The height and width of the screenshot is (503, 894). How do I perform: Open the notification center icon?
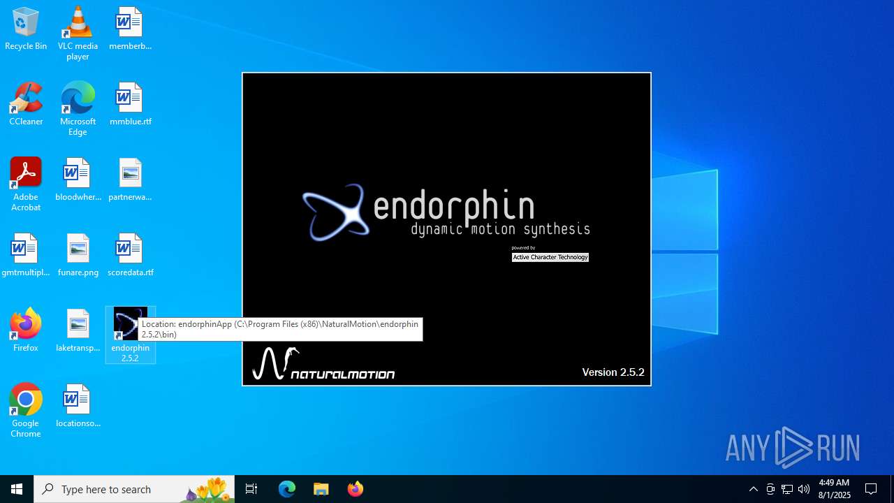click(x=871, y=489)
